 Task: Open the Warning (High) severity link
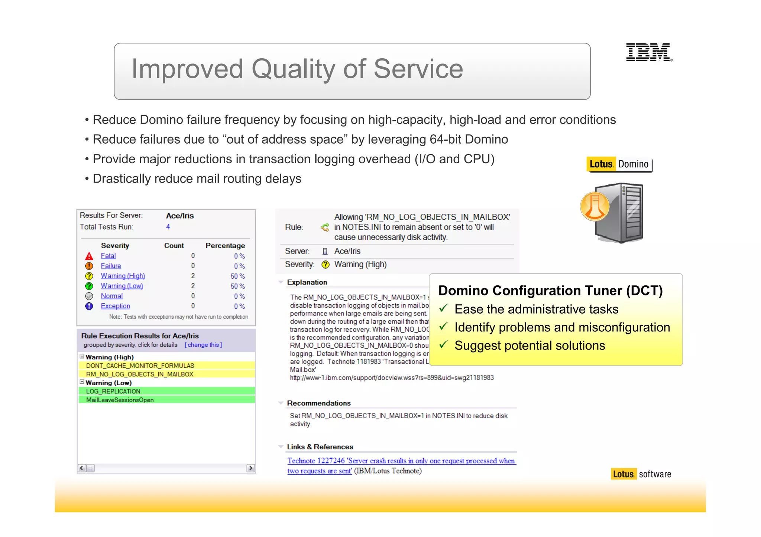123,276
